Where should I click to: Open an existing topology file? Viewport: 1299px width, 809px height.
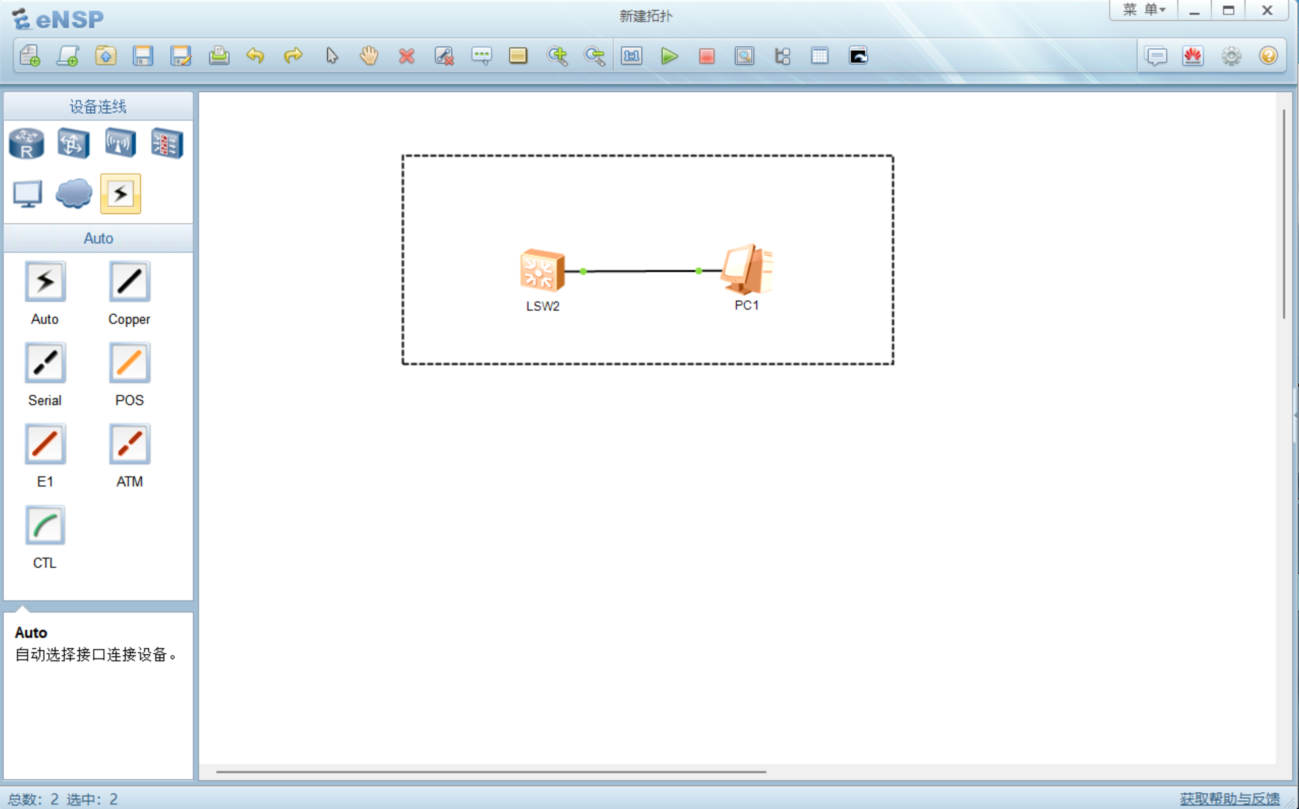(x=106, y=56)
